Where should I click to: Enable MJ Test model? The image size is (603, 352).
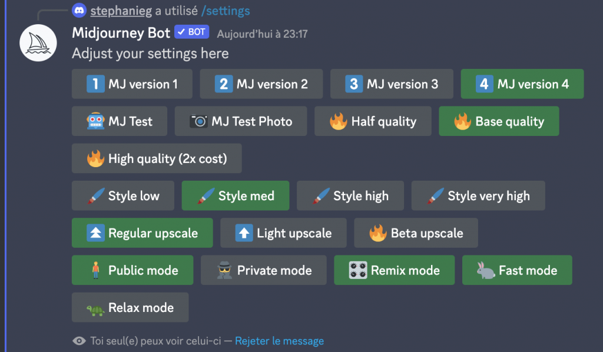pos(119,121)
